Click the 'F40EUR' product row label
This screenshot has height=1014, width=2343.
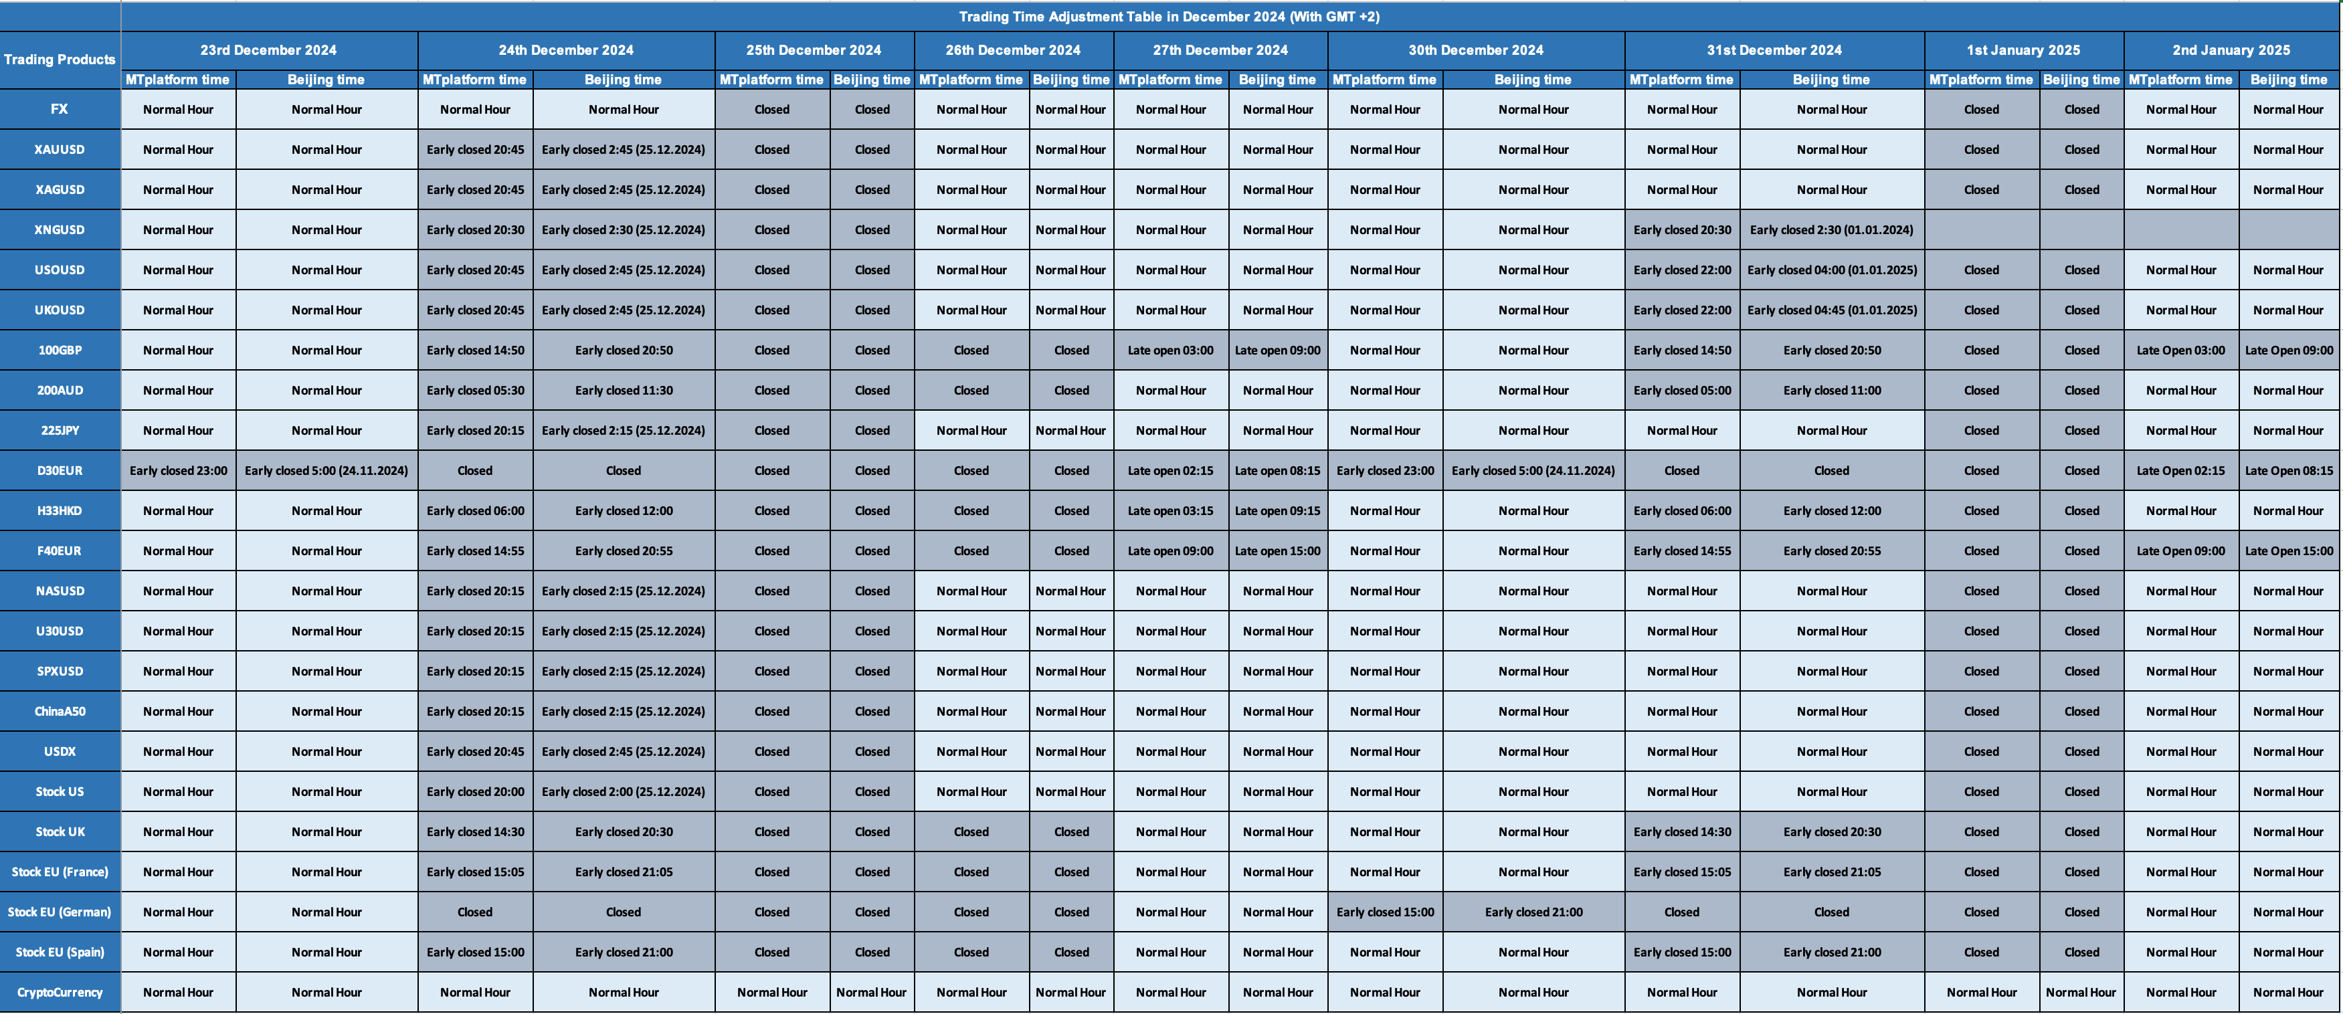click(60, 550)
